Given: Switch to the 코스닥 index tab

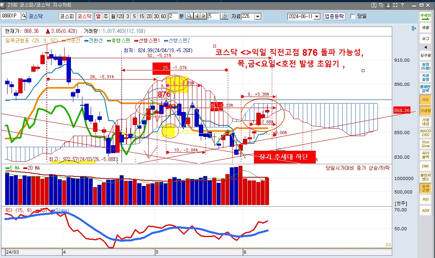Looking at the screenshot, I should coord(84,16).
